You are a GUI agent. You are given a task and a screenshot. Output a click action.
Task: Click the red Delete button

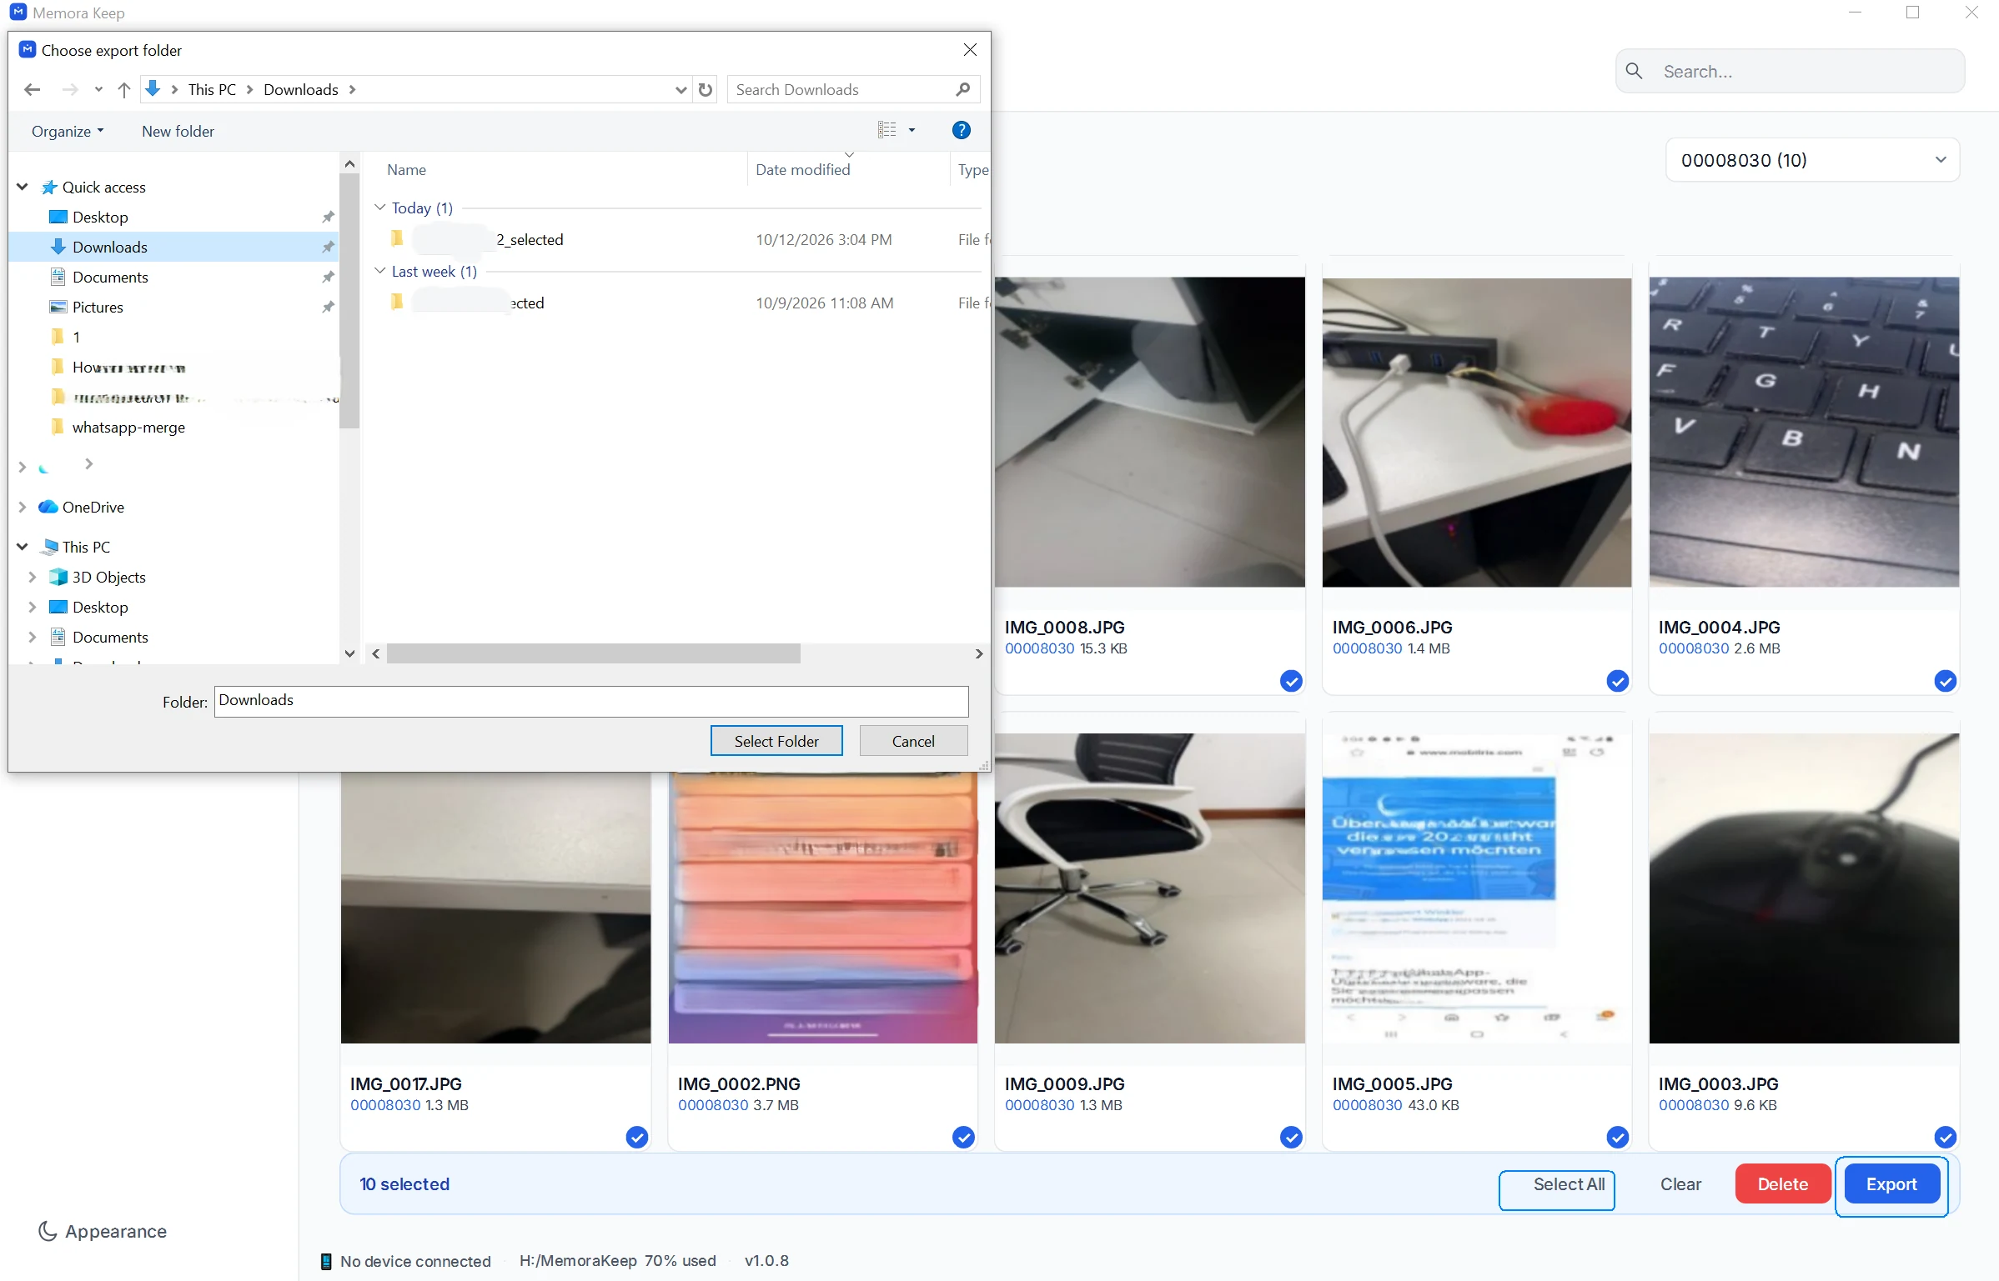1783,1184
